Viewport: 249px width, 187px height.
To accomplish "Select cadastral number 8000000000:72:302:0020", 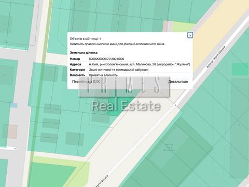I will 106,59.
